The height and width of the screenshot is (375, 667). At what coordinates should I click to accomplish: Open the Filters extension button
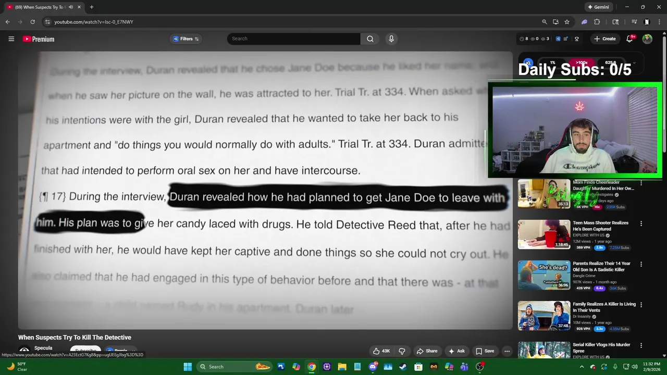tap(186, 39)
